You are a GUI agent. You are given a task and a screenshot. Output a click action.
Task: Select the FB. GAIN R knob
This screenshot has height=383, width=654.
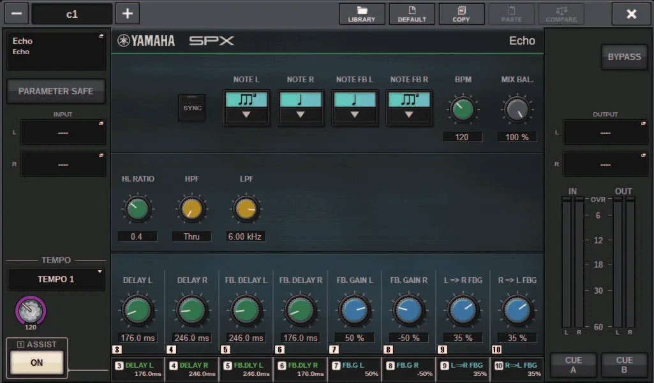click(409, 310)
